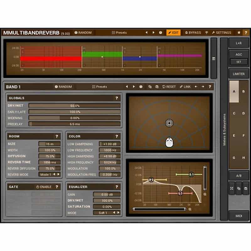The width and height of the screenshot is (251, 251).
Task: Select the L+R channel mode
Action: click(x=239, y=43)
